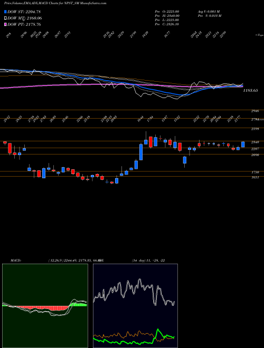Click the Pre O: 2225.00 value
Image resolution: width=264 pixels, height=348 pixels.
[x=167, y=11]
